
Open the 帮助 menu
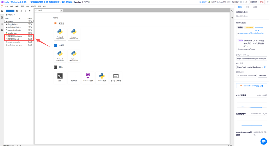tap(44, 6)
